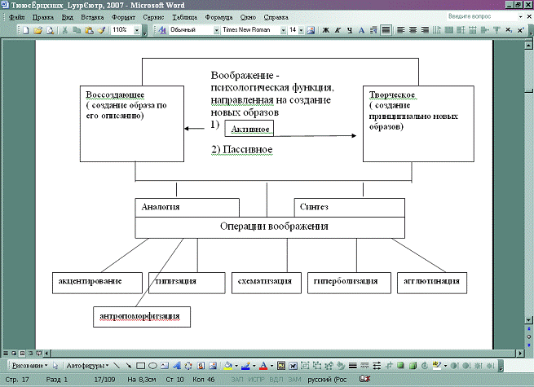
Task: Select the Arrow drawing tool
Action: (x=128, y=365)
